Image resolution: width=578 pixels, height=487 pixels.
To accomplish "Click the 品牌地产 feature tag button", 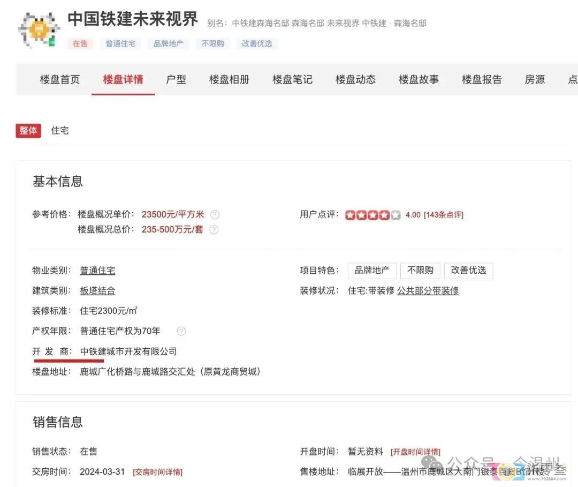I will click(x=372, y=271).
